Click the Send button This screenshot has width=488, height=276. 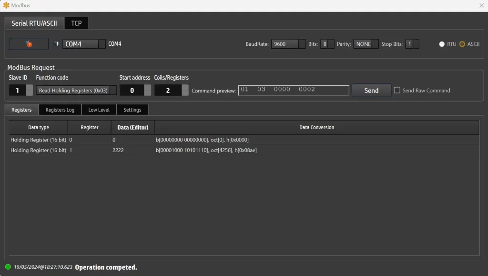371,90
